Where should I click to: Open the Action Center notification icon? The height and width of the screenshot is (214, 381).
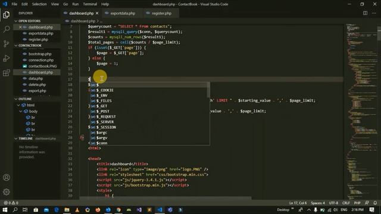pos(371,210)
